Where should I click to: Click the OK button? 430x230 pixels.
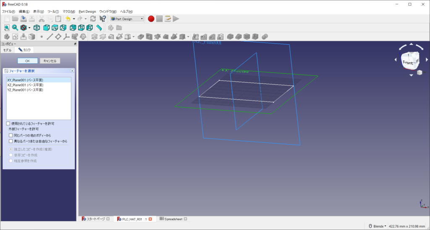point(28,61)
